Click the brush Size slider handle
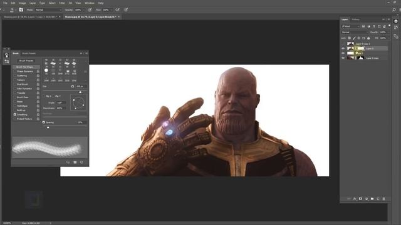The image size is (401, 225). tap(80, 92)
